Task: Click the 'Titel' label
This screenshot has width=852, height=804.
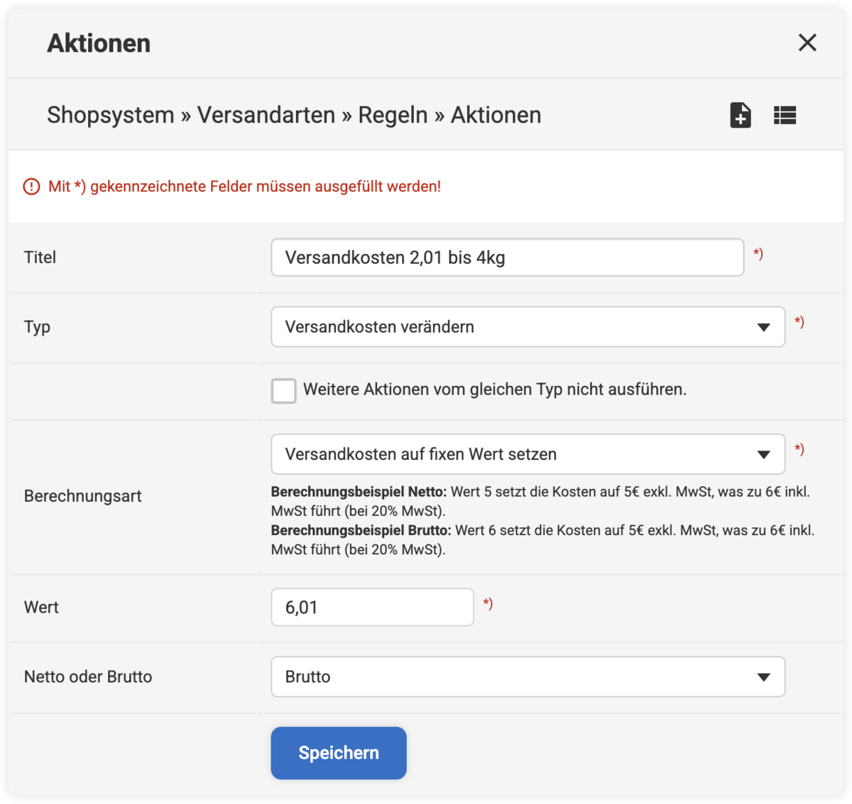Action: (40, 258)
